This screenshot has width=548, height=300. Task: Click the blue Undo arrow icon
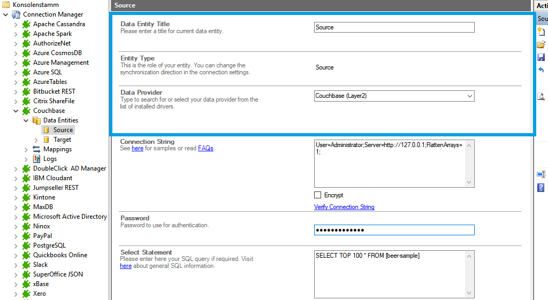[541, 70]
